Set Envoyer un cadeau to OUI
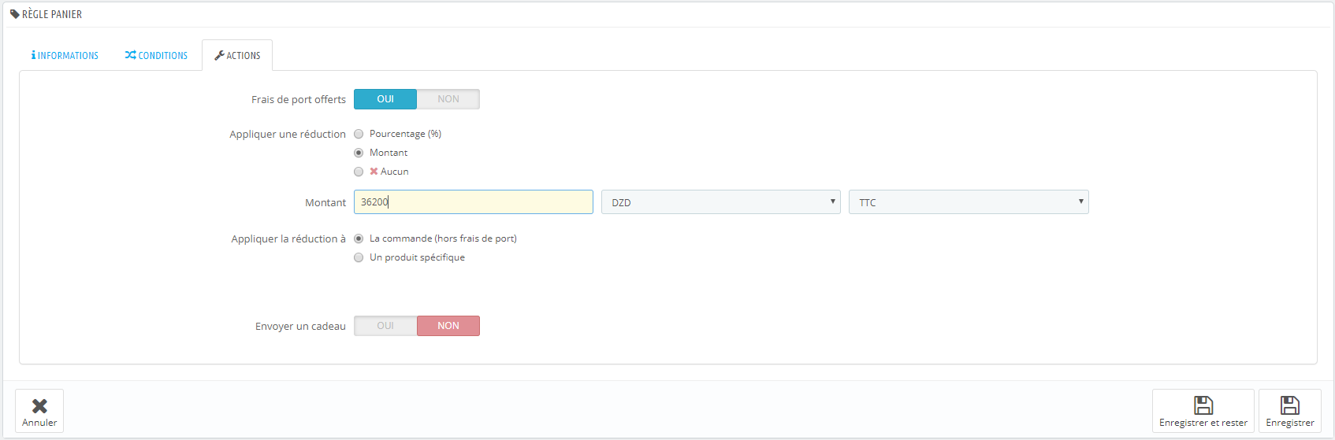The width and height of the screenshot is (1335, 440). 385,326
